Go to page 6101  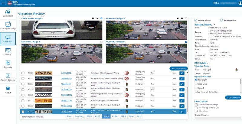[x=89, y=116]
